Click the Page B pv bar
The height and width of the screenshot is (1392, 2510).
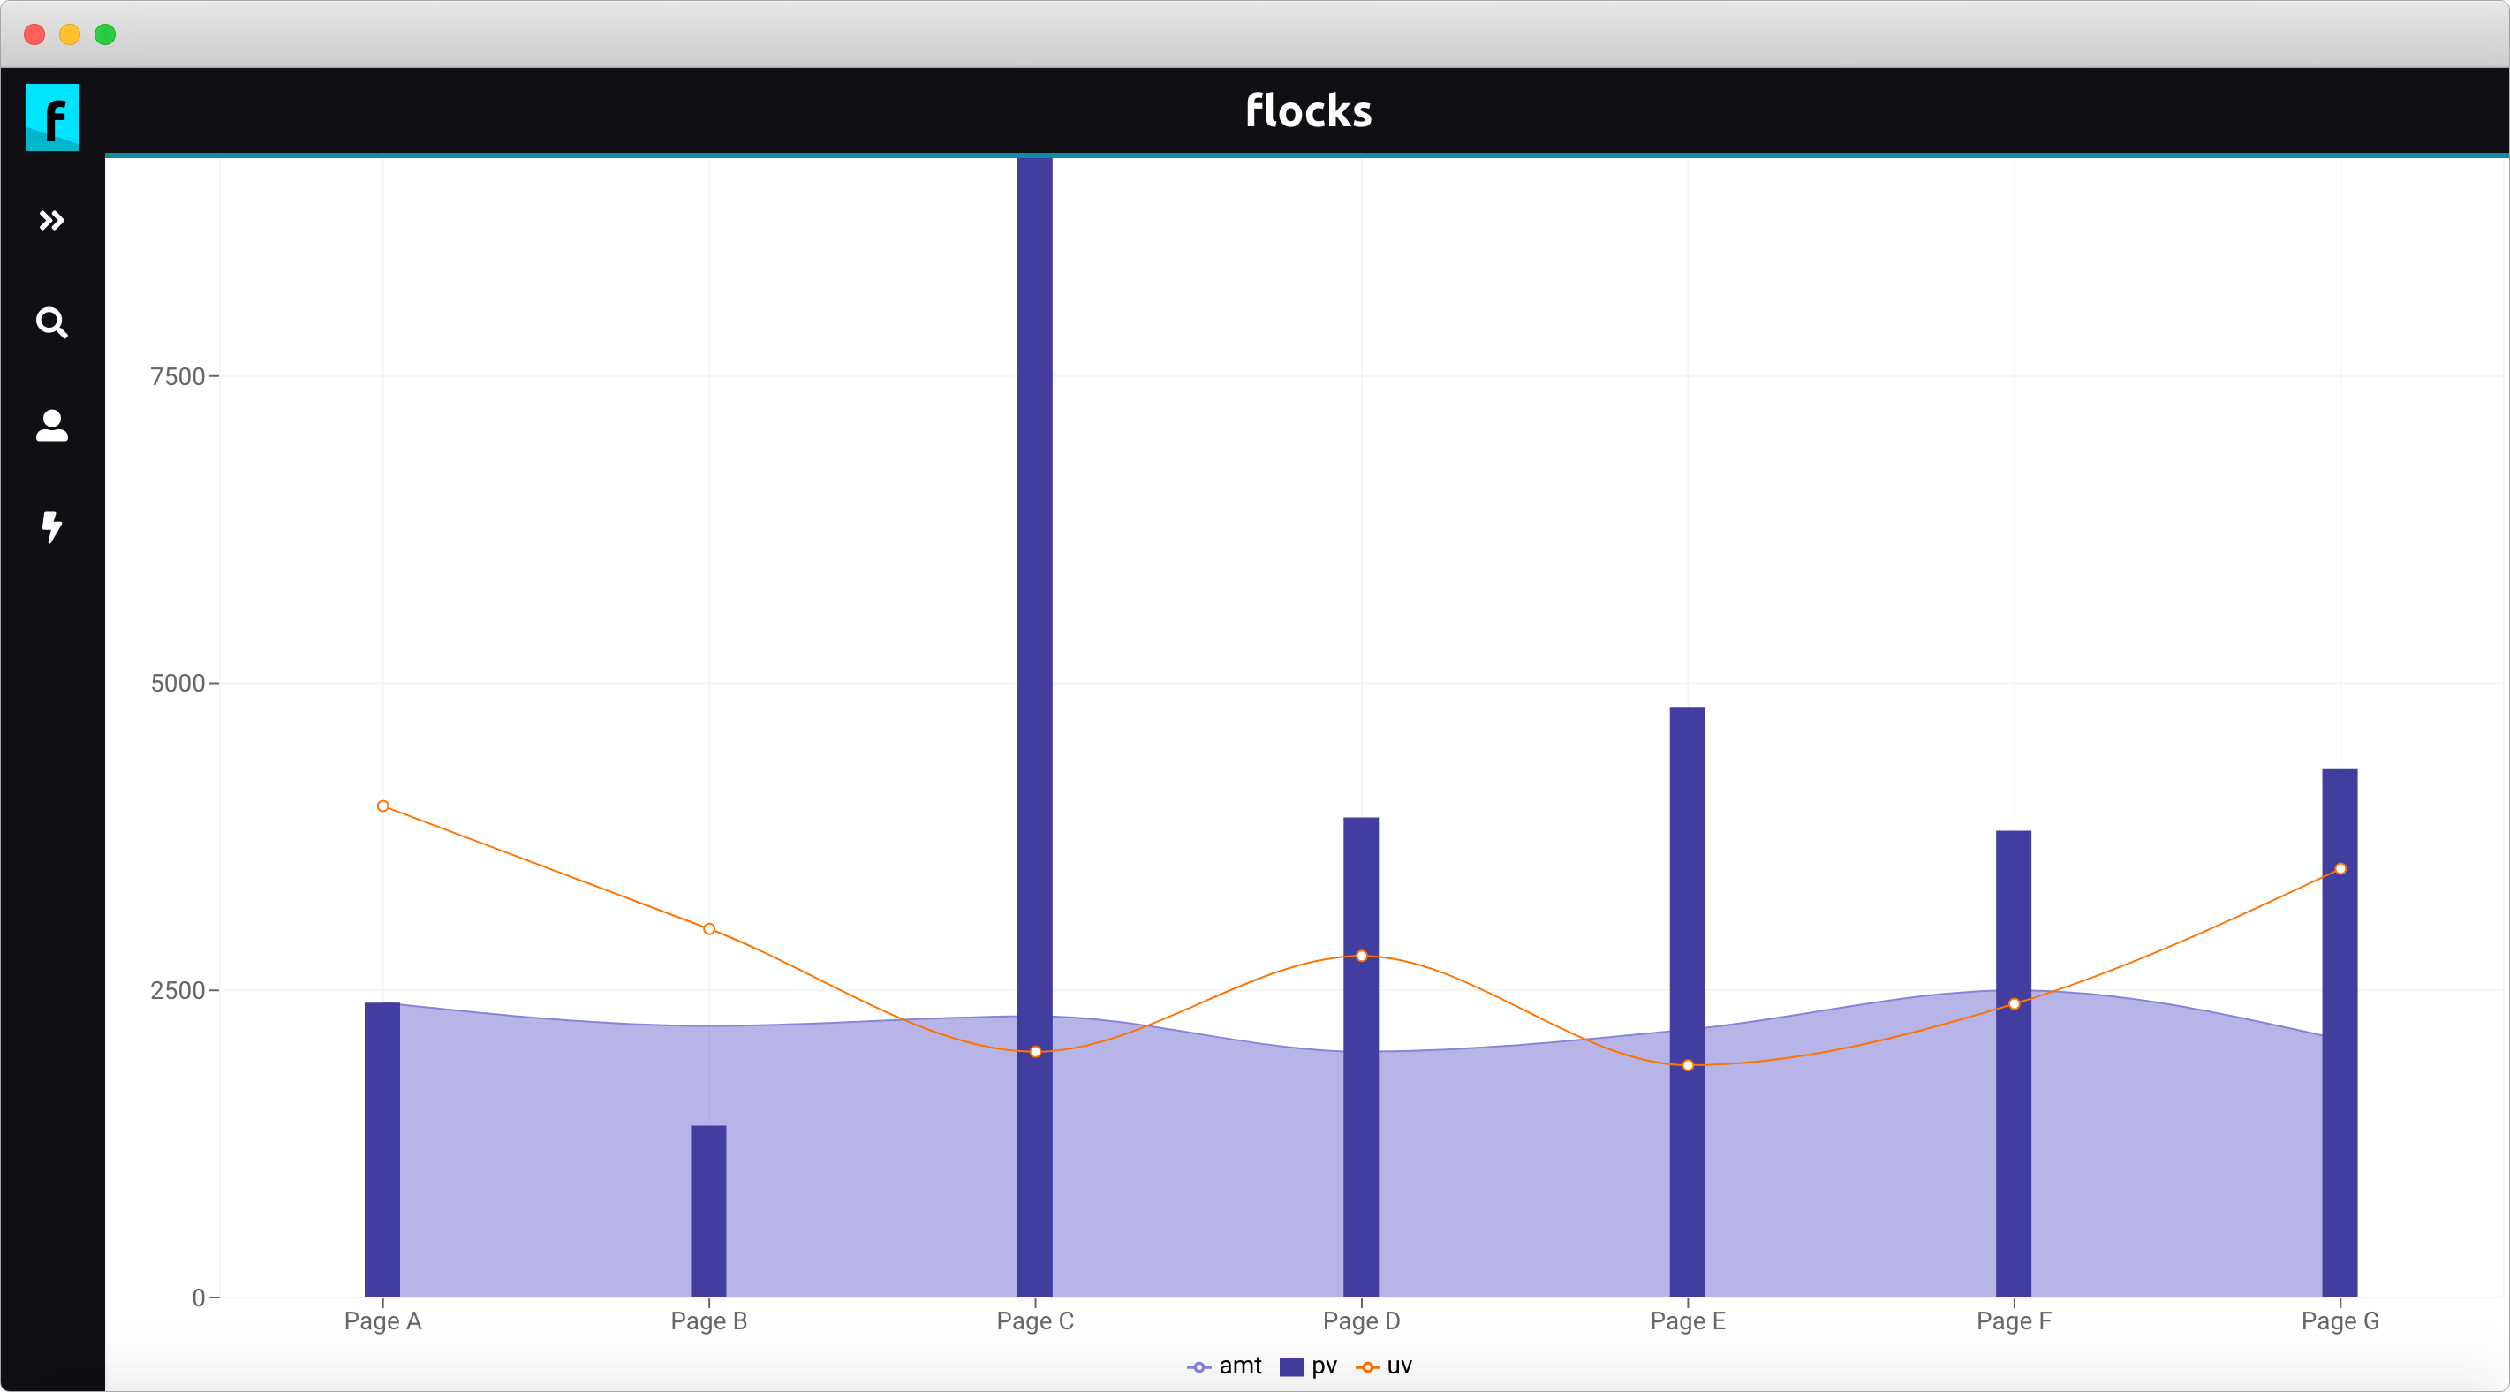click(x=708, y=1211)
